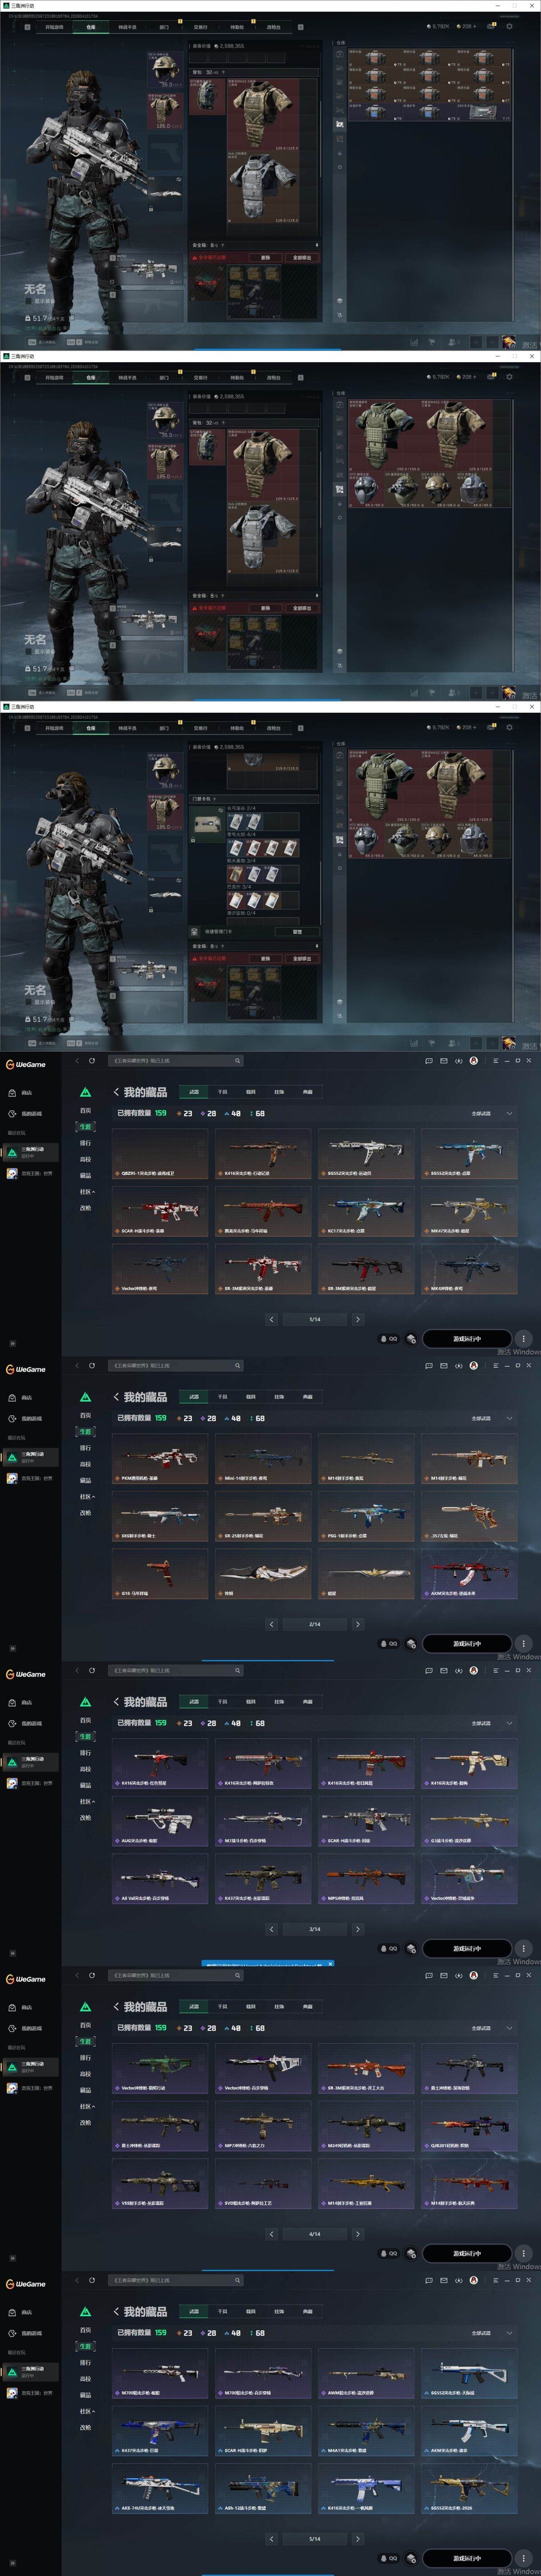Open the SCAR-H rifle skin card on page 1/14
This screenshot has height=2576, width=541.
tap(160, 1211)
